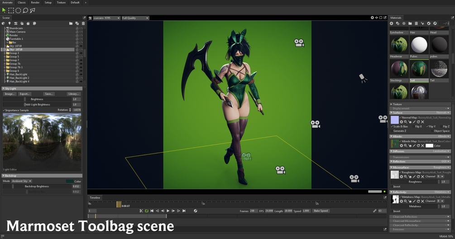Search the Roughness Map texture with magnifier
This screenshot has width=455, height=239.
click(x=405, y=176)
